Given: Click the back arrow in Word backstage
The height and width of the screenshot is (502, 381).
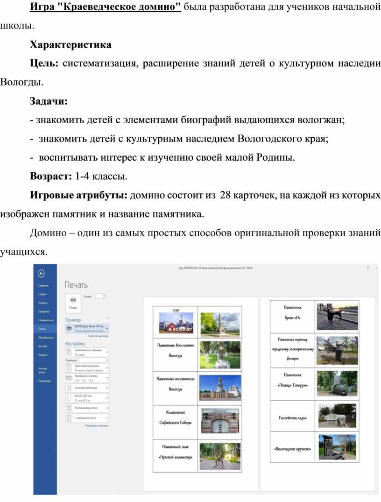Looking at the screenshot, I should (x=41, y=274).
